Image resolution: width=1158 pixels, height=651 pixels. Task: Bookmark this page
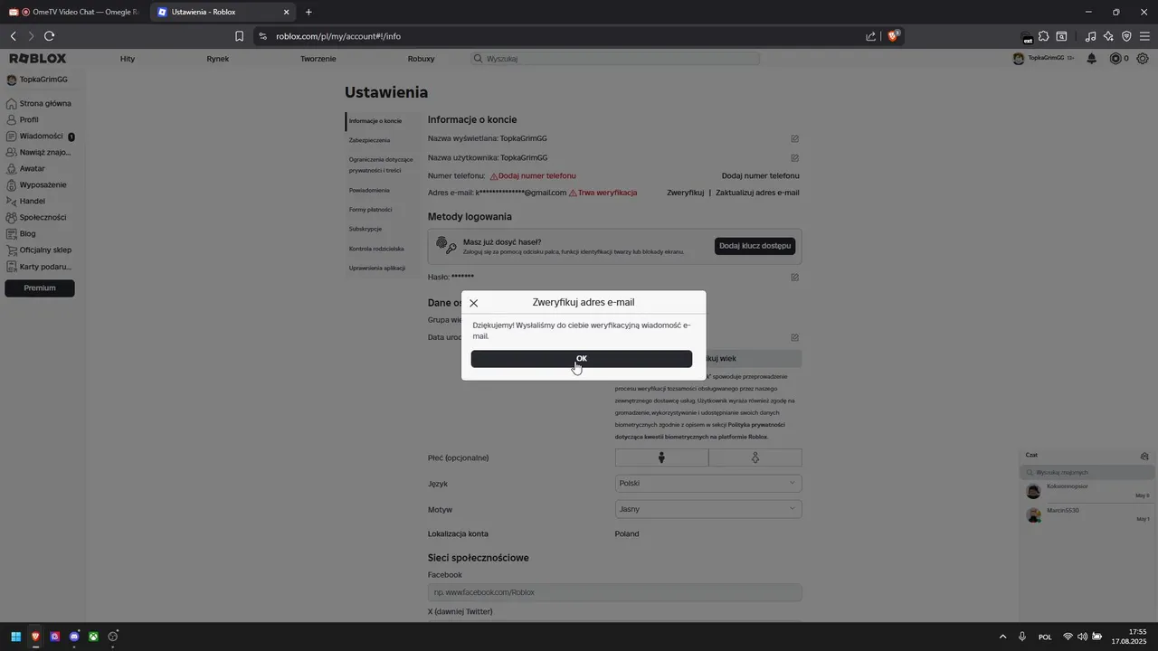239,36
